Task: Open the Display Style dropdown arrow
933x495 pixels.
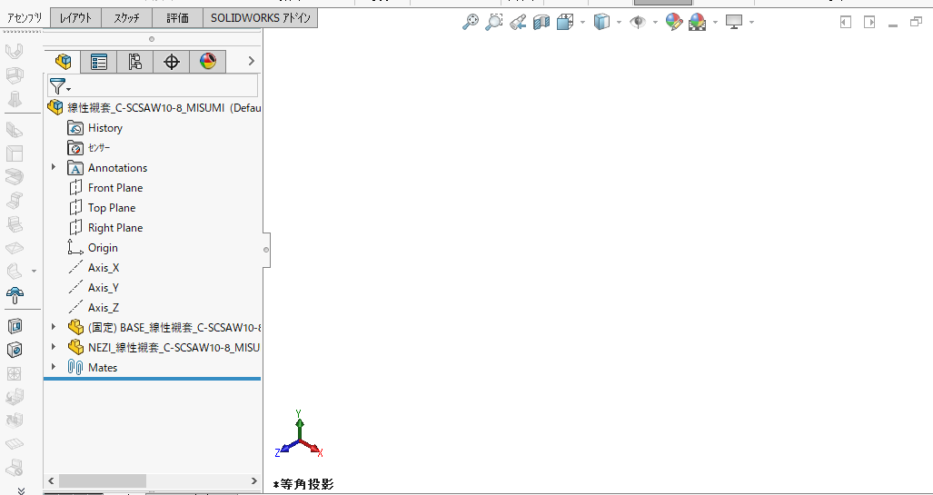Action: point(619,23)
